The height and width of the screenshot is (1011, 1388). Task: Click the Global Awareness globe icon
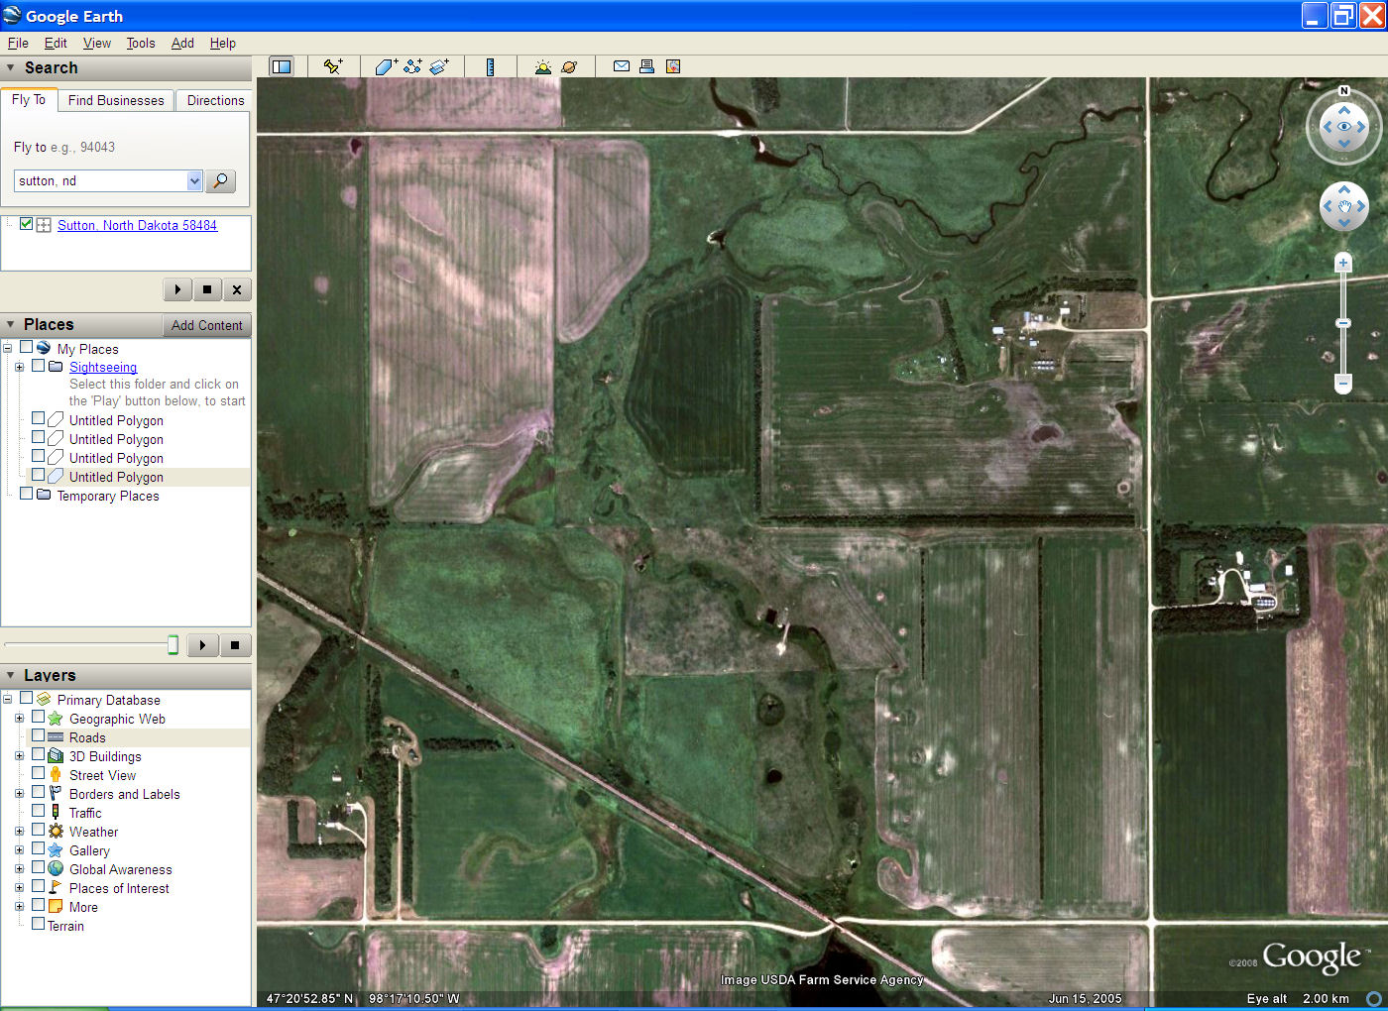[56, 868]
